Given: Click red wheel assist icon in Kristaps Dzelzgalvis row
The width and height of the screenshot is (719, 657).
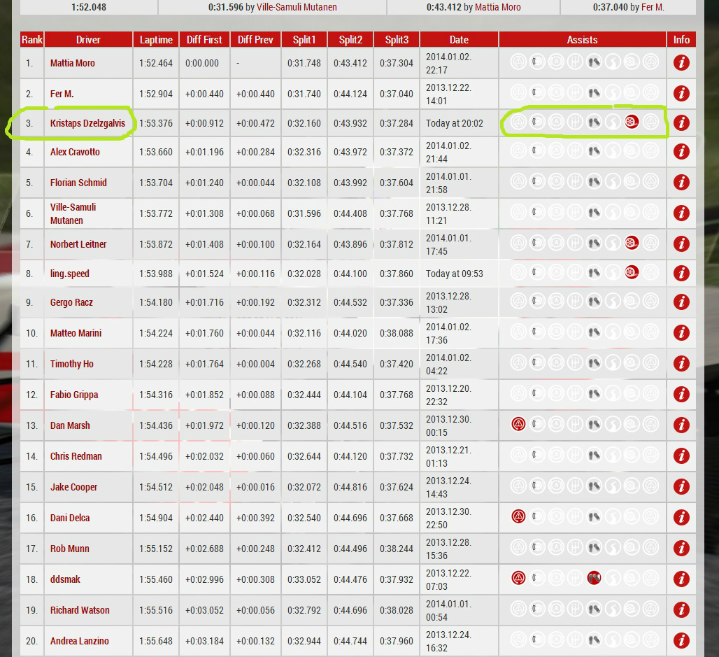Looking at the screenshot, I should pos(632,122).
